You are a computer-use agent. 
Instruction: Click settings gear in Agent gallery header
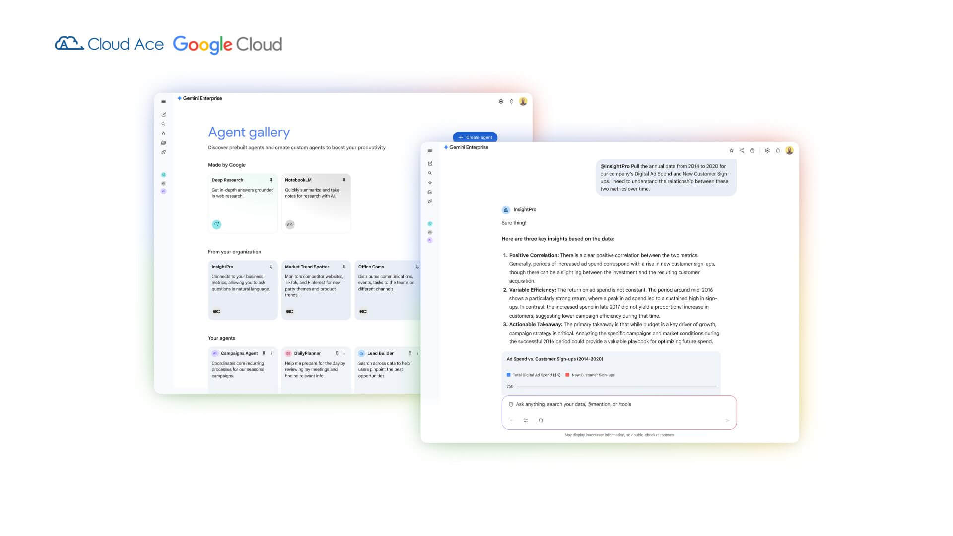point(501,101)
